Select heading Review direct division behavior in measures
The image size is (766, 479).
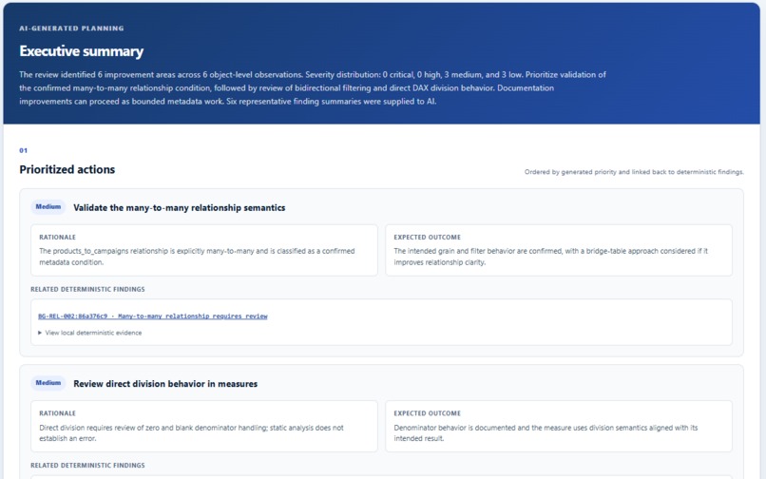[165, 384]
